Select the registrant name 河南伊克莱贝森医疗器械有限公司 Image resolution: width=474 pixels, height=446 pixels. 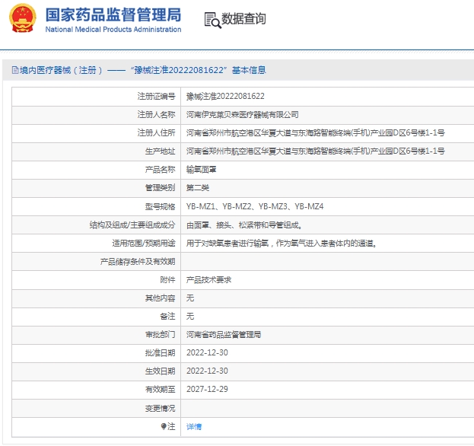(x=243, y=115)
